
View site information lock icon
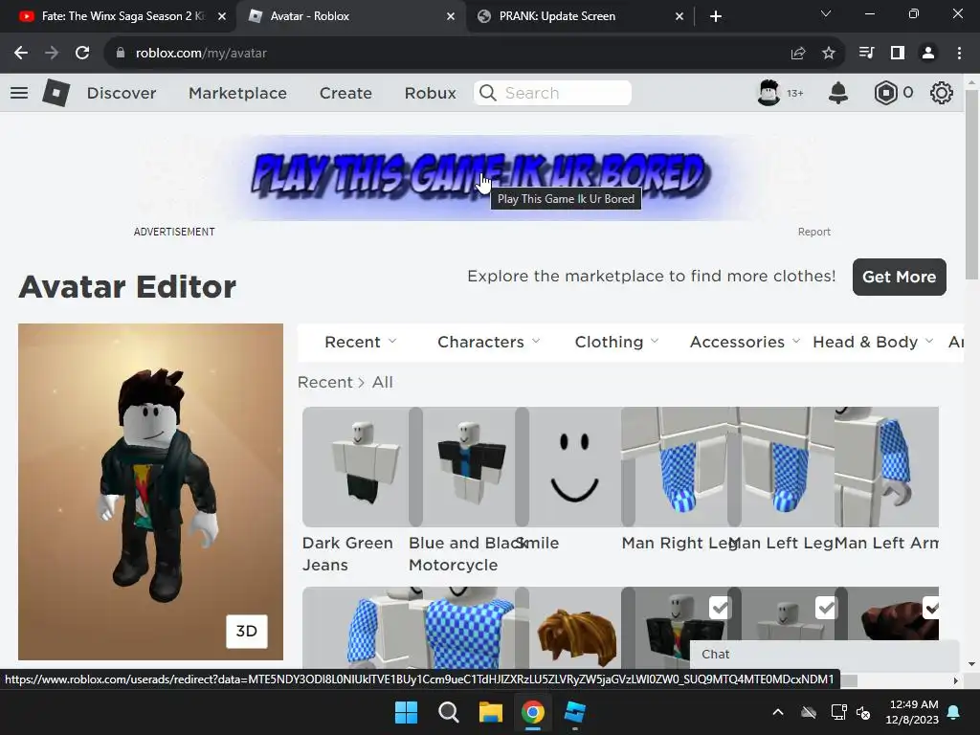121,54
